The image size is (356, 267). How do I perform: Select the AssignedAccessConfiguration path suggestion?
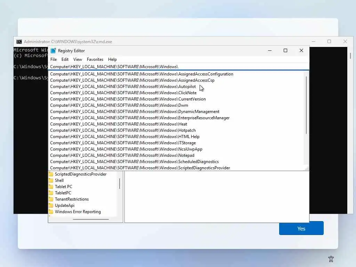pyautogui.click(x=176, y=74)
